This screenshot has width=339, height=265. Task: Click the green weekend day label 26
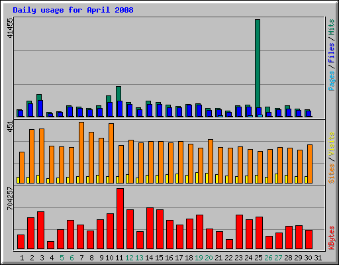[268, 258]
